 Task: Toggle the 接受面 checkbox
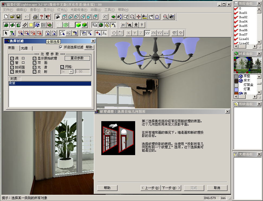point(12,72)
